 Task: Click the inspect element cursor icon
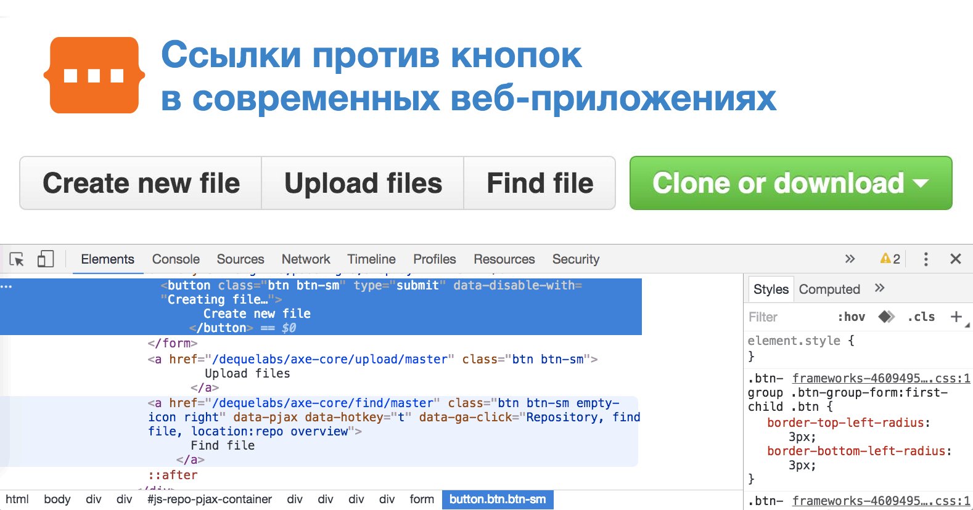17,259
